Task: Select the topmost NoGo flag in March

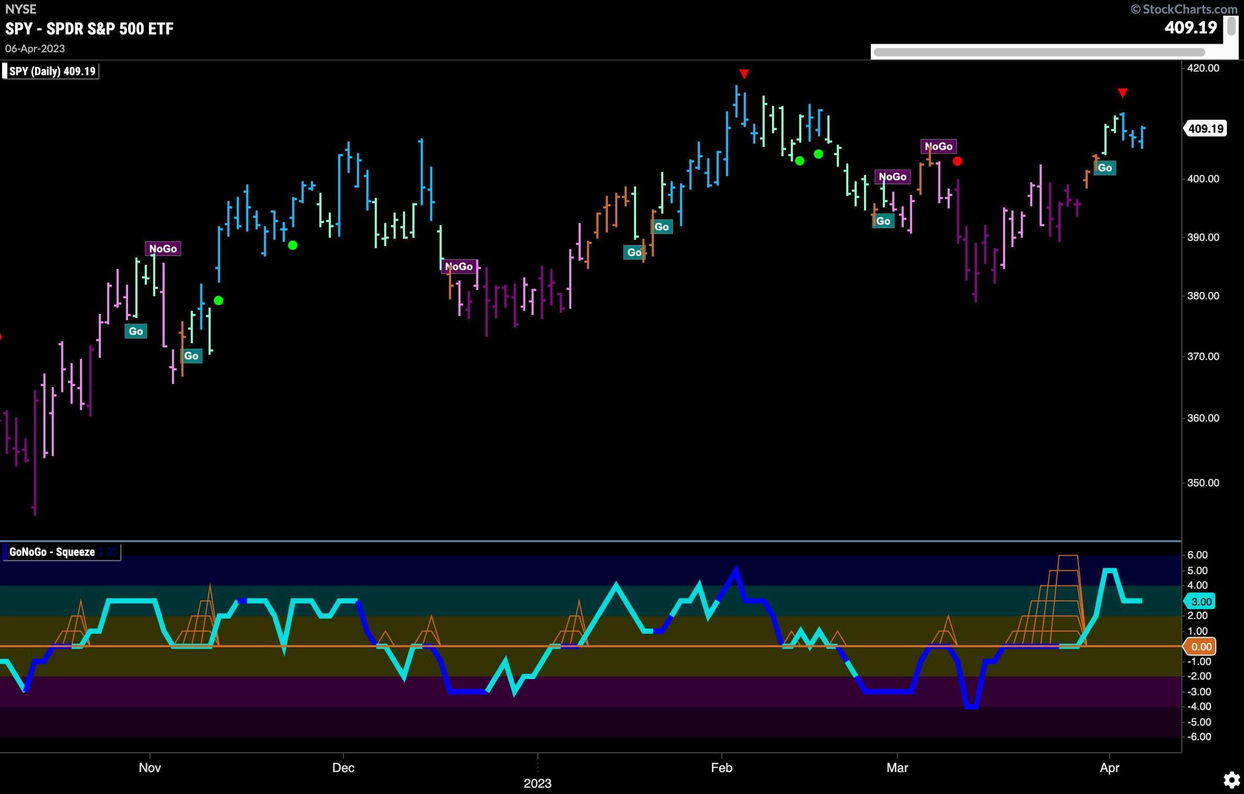Action: pyautogui.click(x=939, y=146)
